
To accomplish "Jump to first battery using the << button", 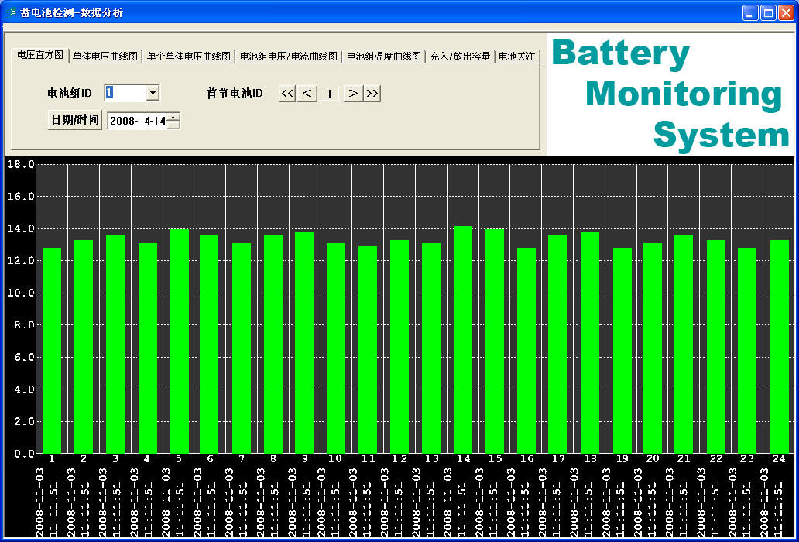I will tap(286, 93).
